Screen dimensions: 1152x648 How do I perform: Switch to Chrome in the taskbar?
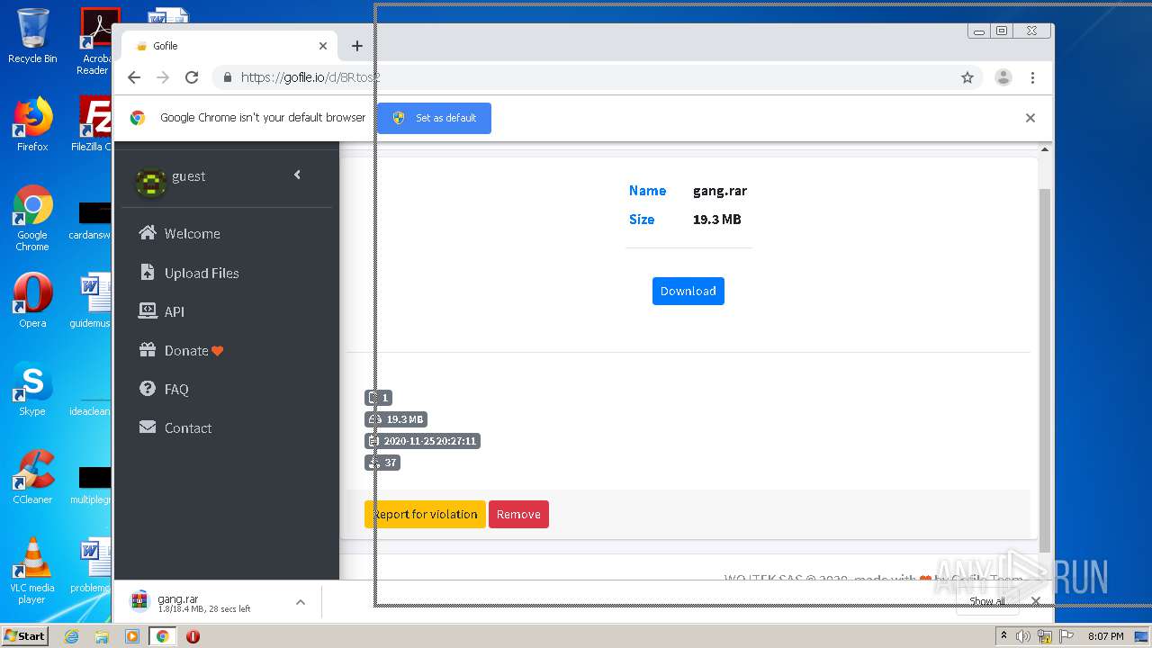click(163, 636)
